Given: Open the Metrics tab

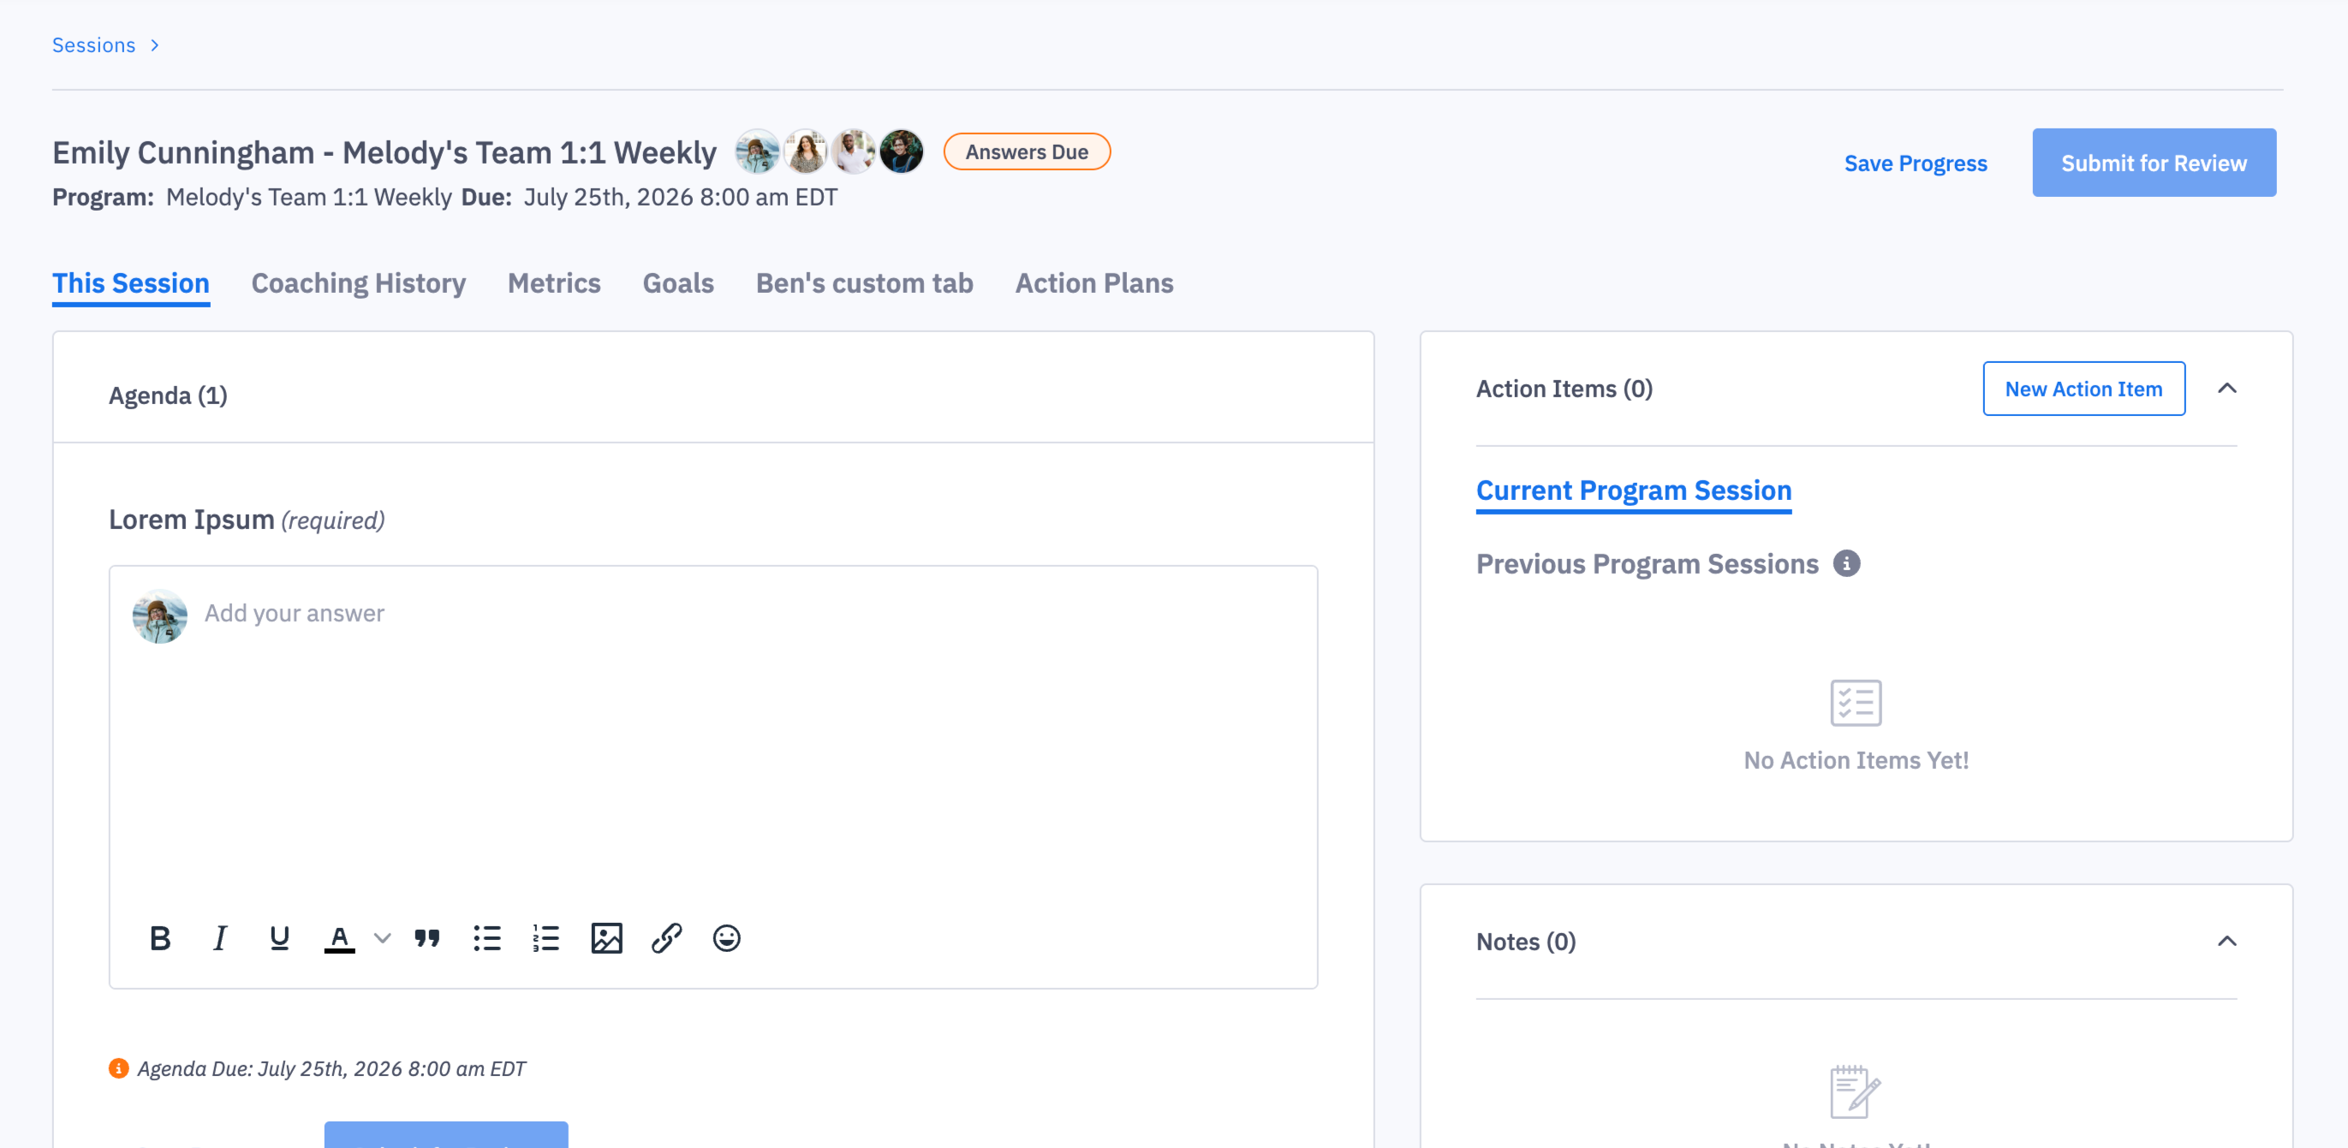Looking at the screenshot, I should coord(554,283).
